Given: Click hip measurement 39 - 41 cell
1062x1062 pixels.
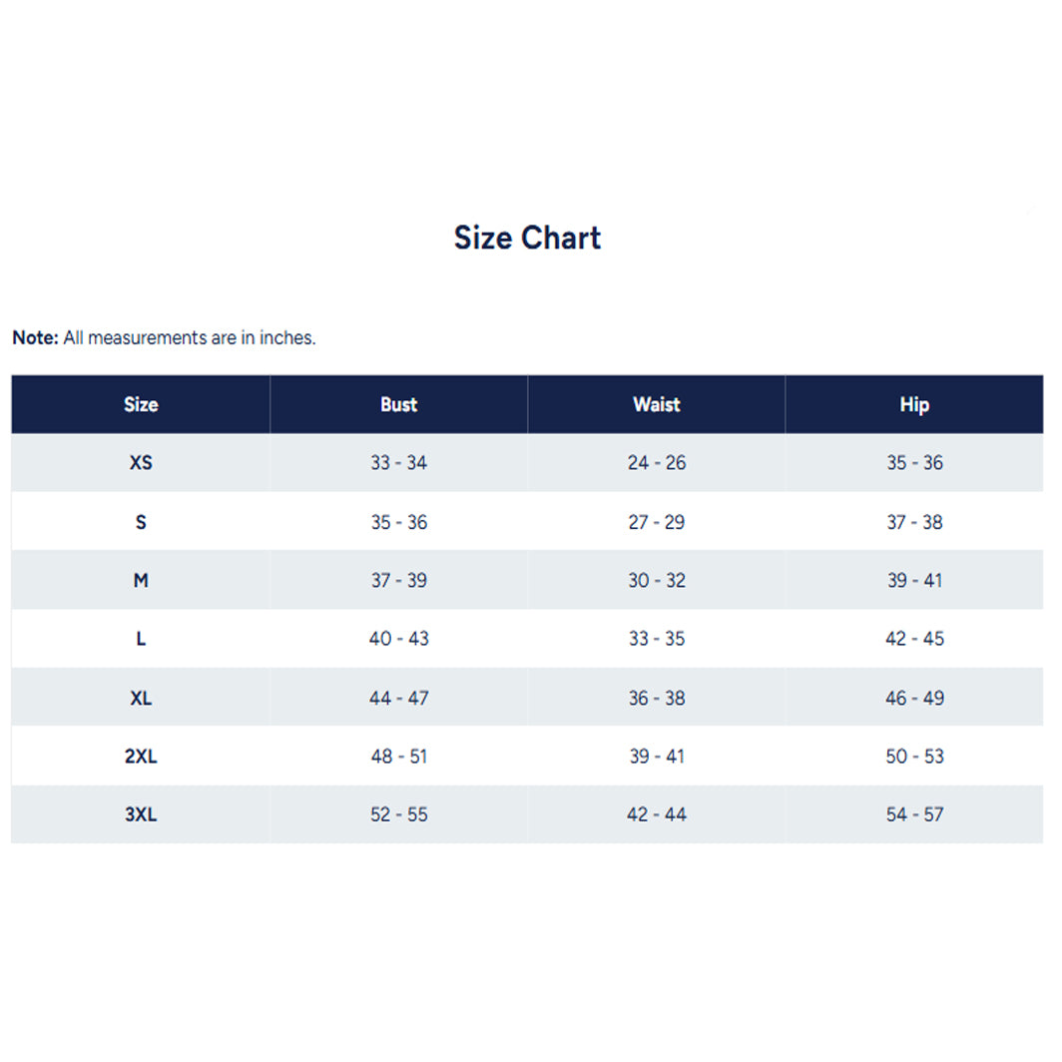Looking at the screenshot, I should coord(914,580).
